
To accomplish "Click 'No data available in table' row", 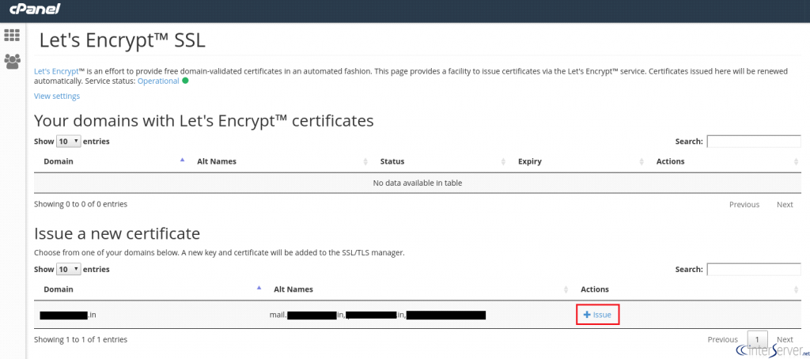I will (418, 183).
